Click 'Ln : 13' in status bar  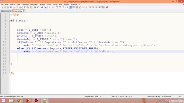[x=114, y=97]
